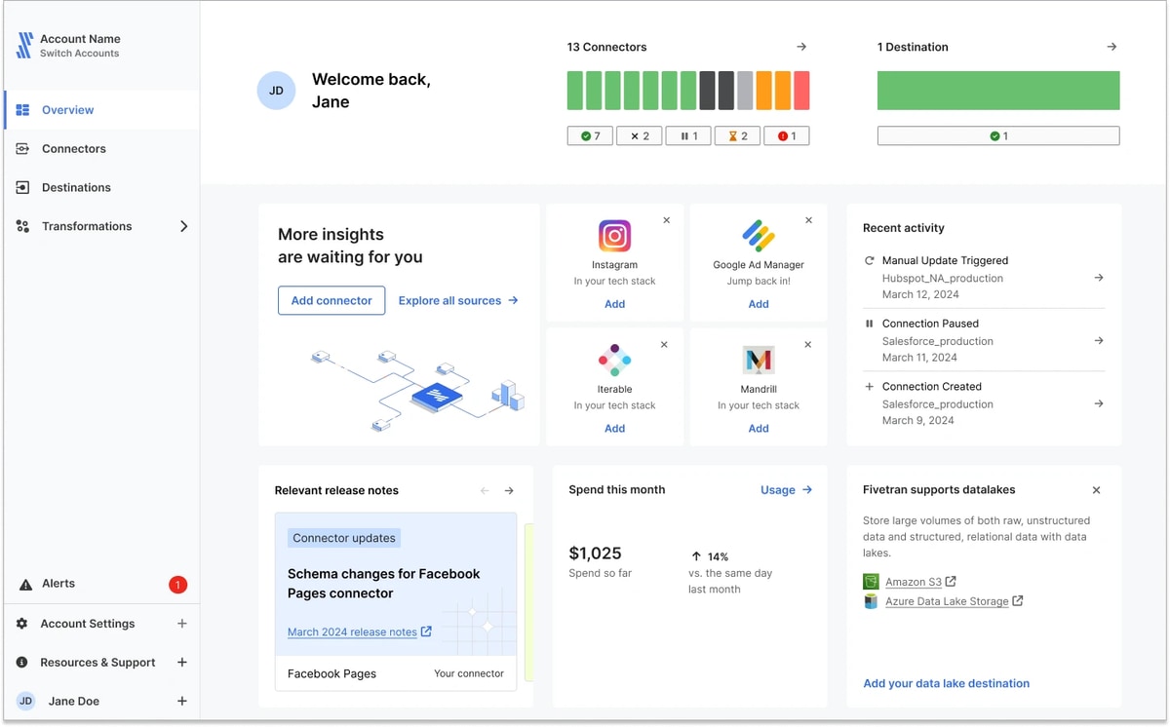Close the Fivetran supports datalakes card

1096,490
